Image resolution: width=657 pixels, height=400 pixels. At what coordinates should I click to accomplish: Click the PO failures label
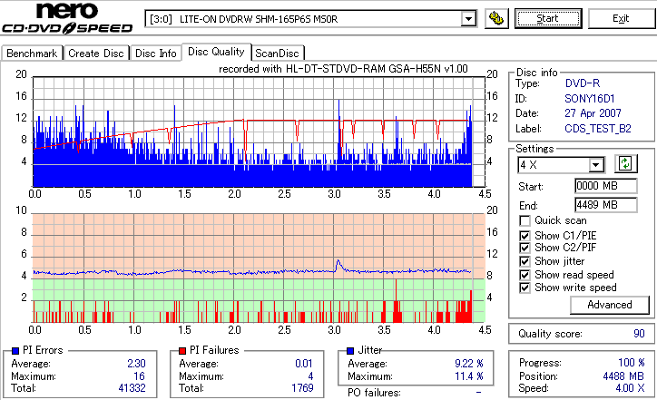click(374, 393)
